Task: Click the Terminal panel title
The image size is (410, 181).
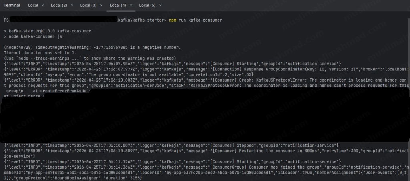Action: click(x=12, y=6)
